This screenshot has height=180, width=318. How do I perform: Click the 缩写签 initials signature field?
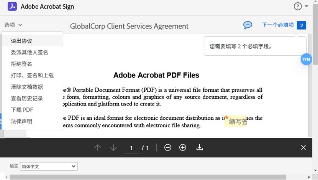tap(236, 121)
